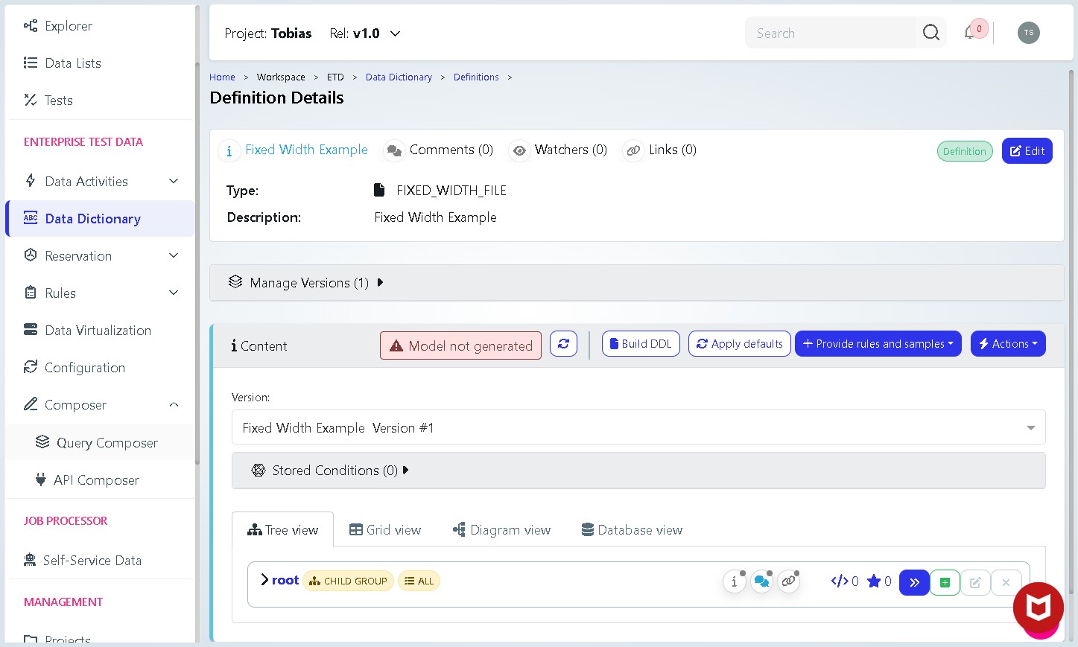
Task: Expand Data Activities menu
Action: [100, 182]
